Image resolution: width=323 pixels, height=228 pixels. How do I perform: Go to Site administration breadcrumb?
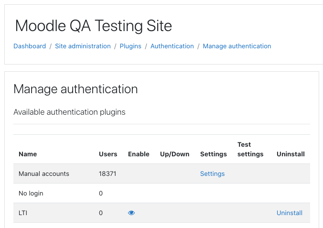click(83, 46)
